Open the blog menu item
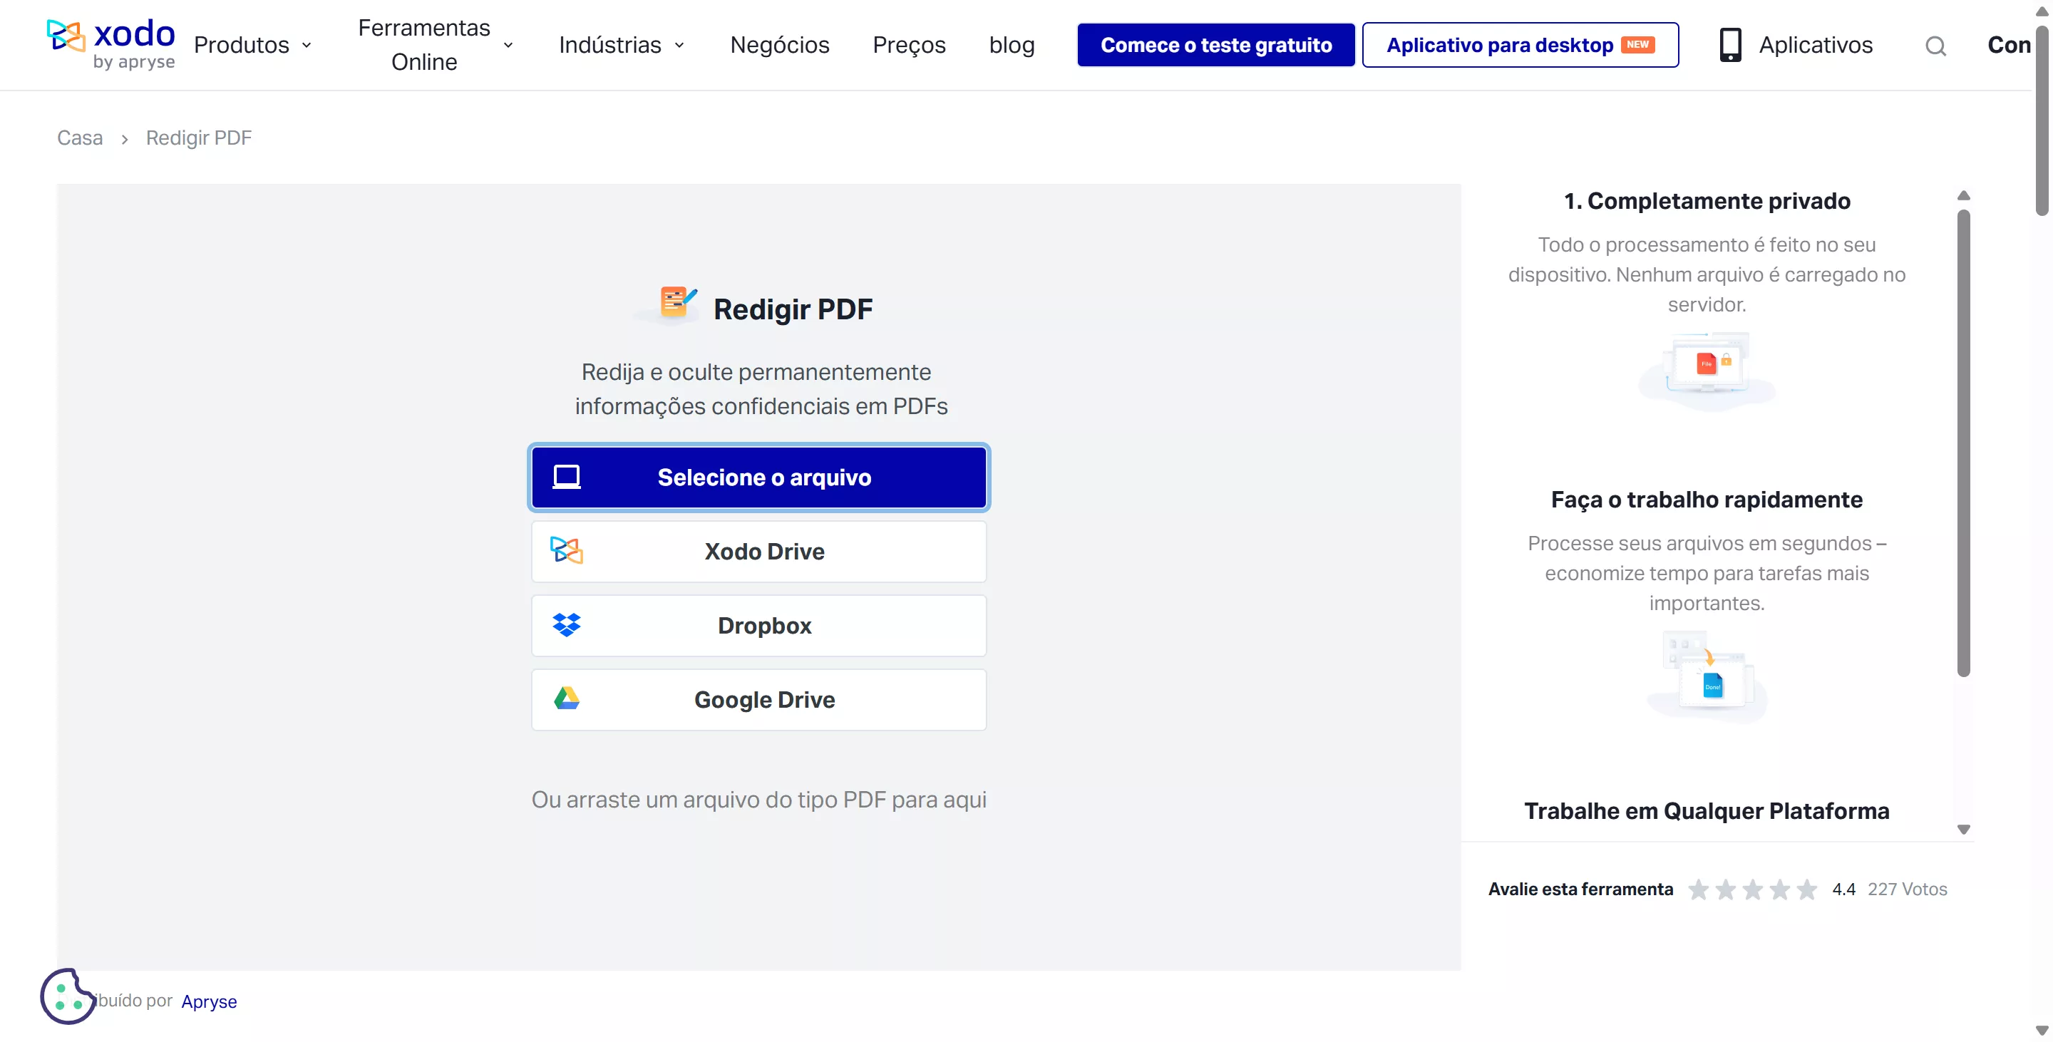This screenshot has height=1042, width=2053. (x=1011, y=45)
